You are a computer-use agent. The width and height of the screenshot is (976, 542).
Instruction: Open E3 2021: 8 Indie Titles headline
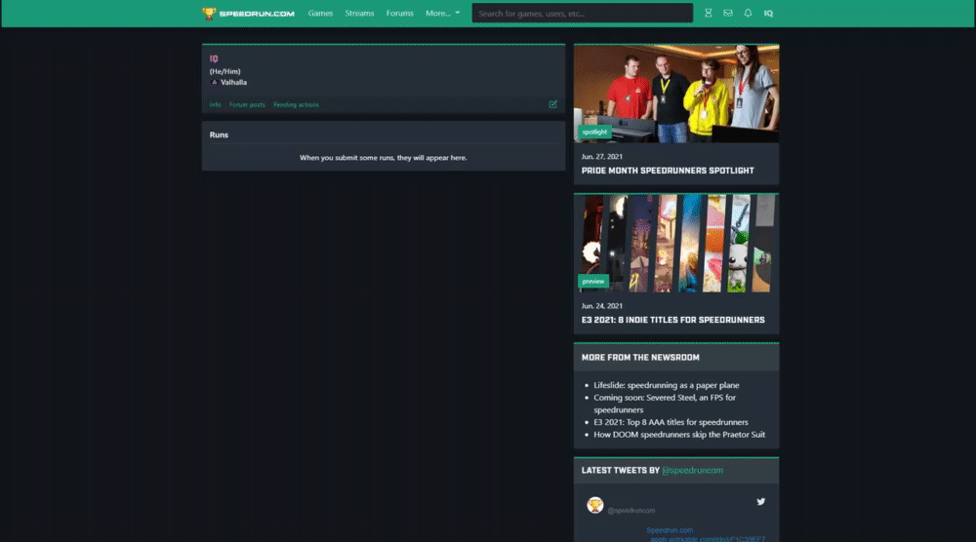(x=672, y=320)
